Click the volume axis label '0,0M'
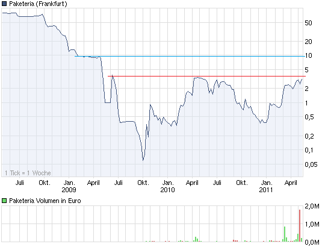 coord(312,242)
